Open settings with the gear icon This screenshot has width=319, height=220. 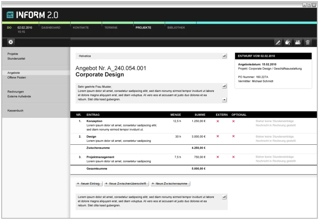coord(11,42)
